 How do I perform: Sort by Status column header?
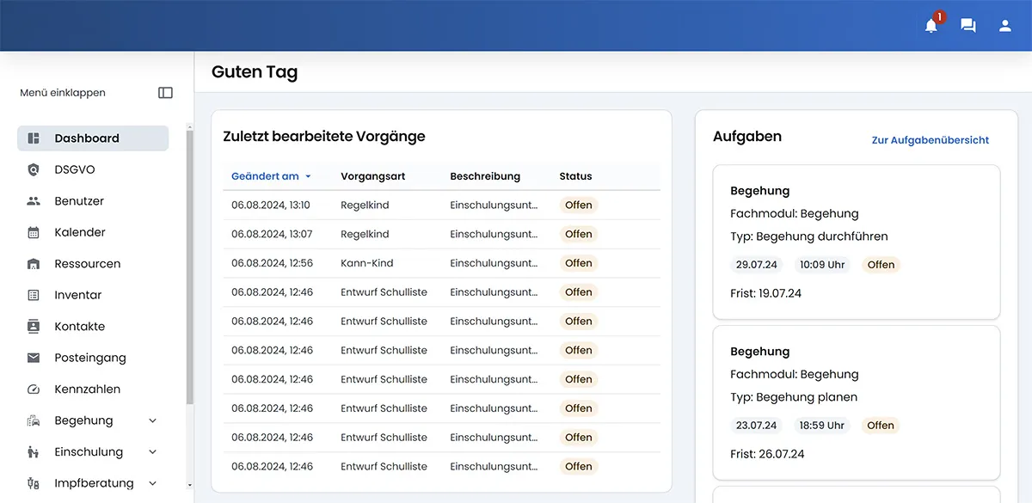click(x=575, y=176)
